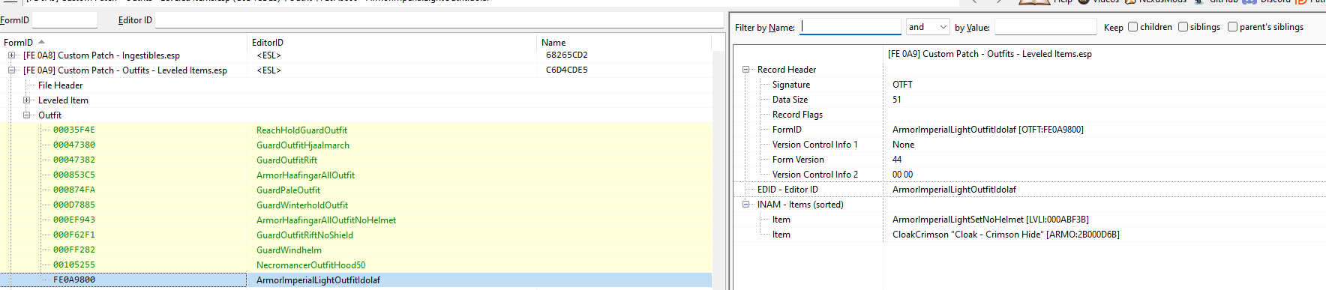
Task: Click the Data Size value 51
Action: (x=897, y=100)
